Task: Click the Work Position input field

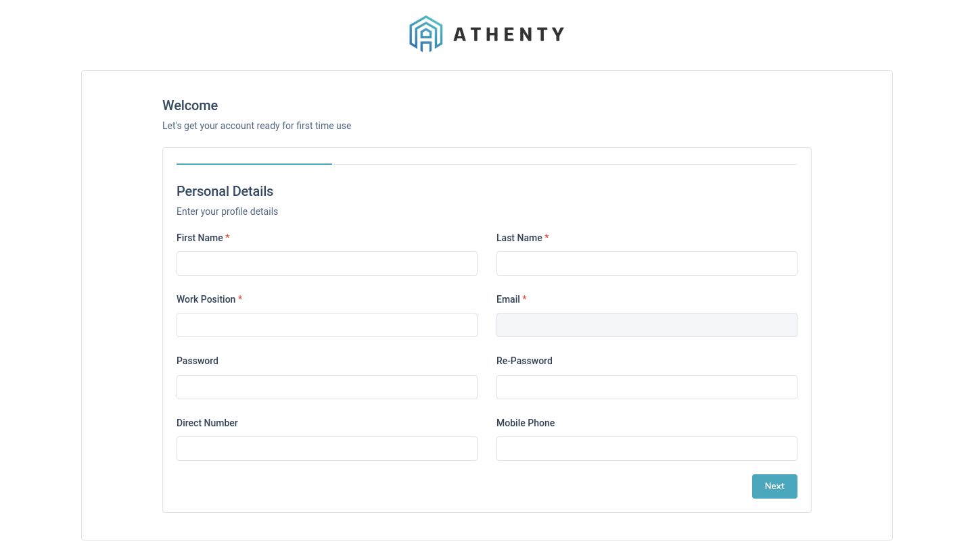Action: [x=327, y=325]
